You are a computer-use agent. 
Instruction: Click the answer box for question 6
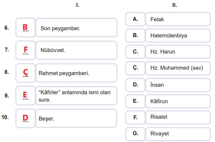click(25, 28)
